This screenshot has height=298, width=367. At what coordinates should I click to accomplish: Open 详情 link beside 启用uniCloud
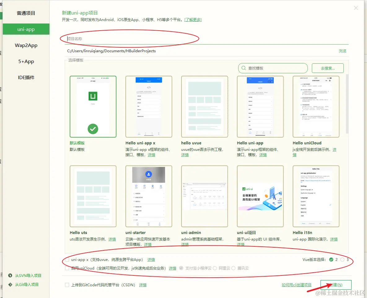[173, 268]
